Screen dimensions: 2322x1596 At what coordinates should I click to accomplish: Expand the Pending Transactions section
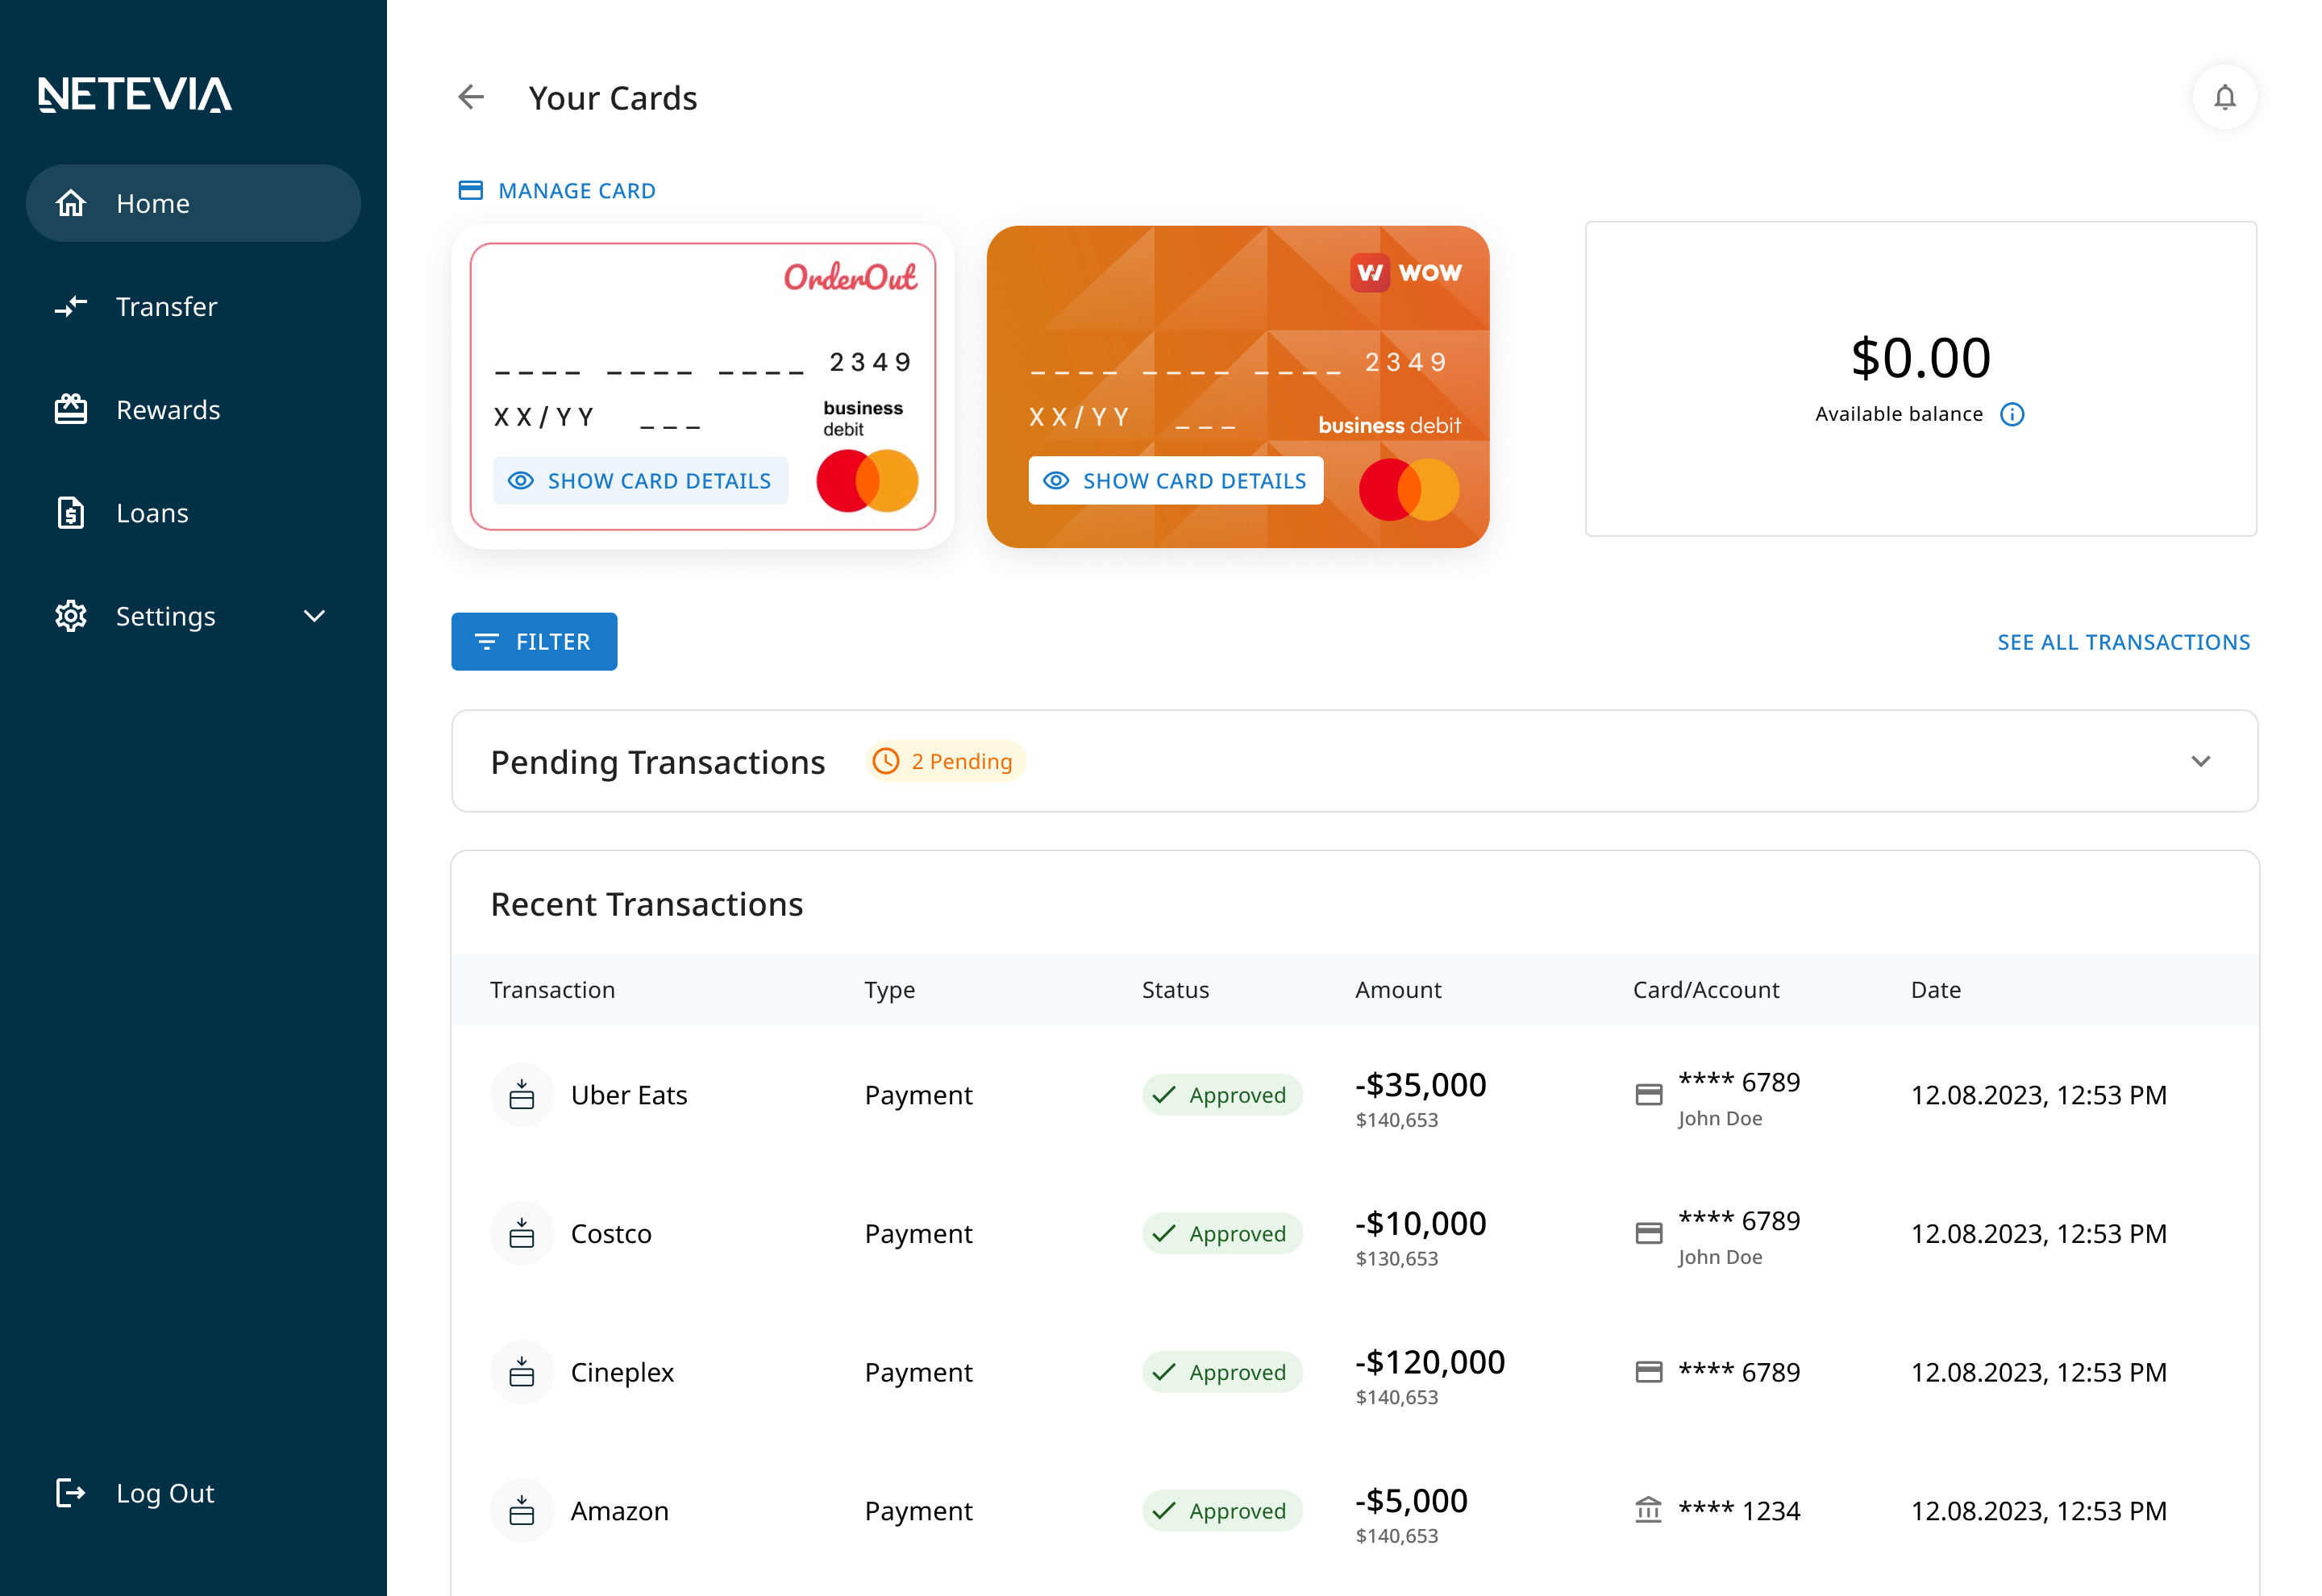coord(2200,761)
